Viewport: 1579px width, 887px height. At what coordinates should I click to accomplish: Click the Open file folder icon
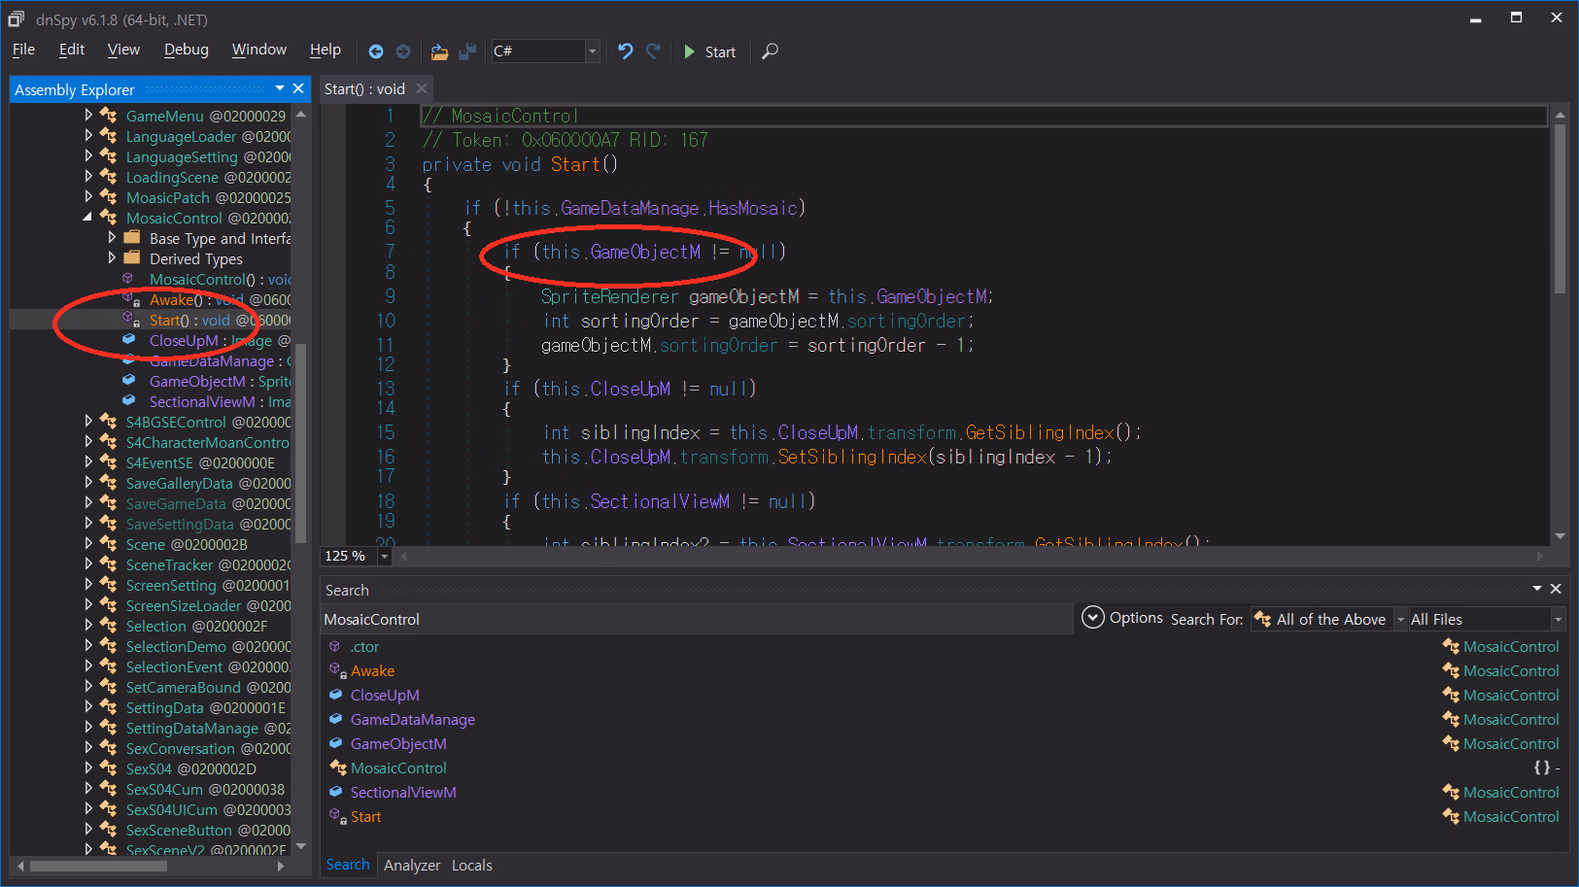[x=439, y=51]
